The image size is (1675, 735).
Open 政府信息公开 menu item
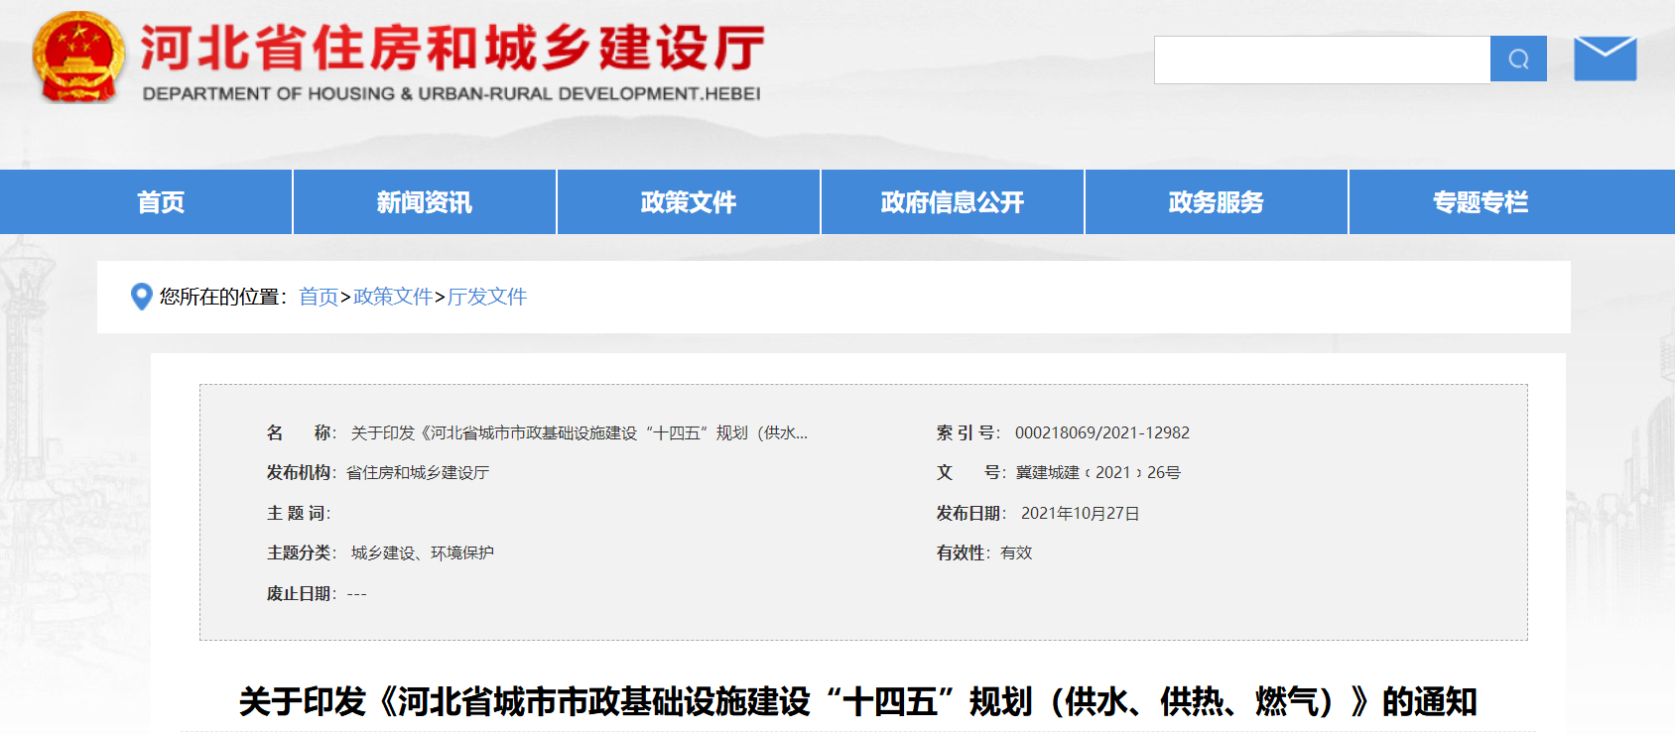point(953,202)
